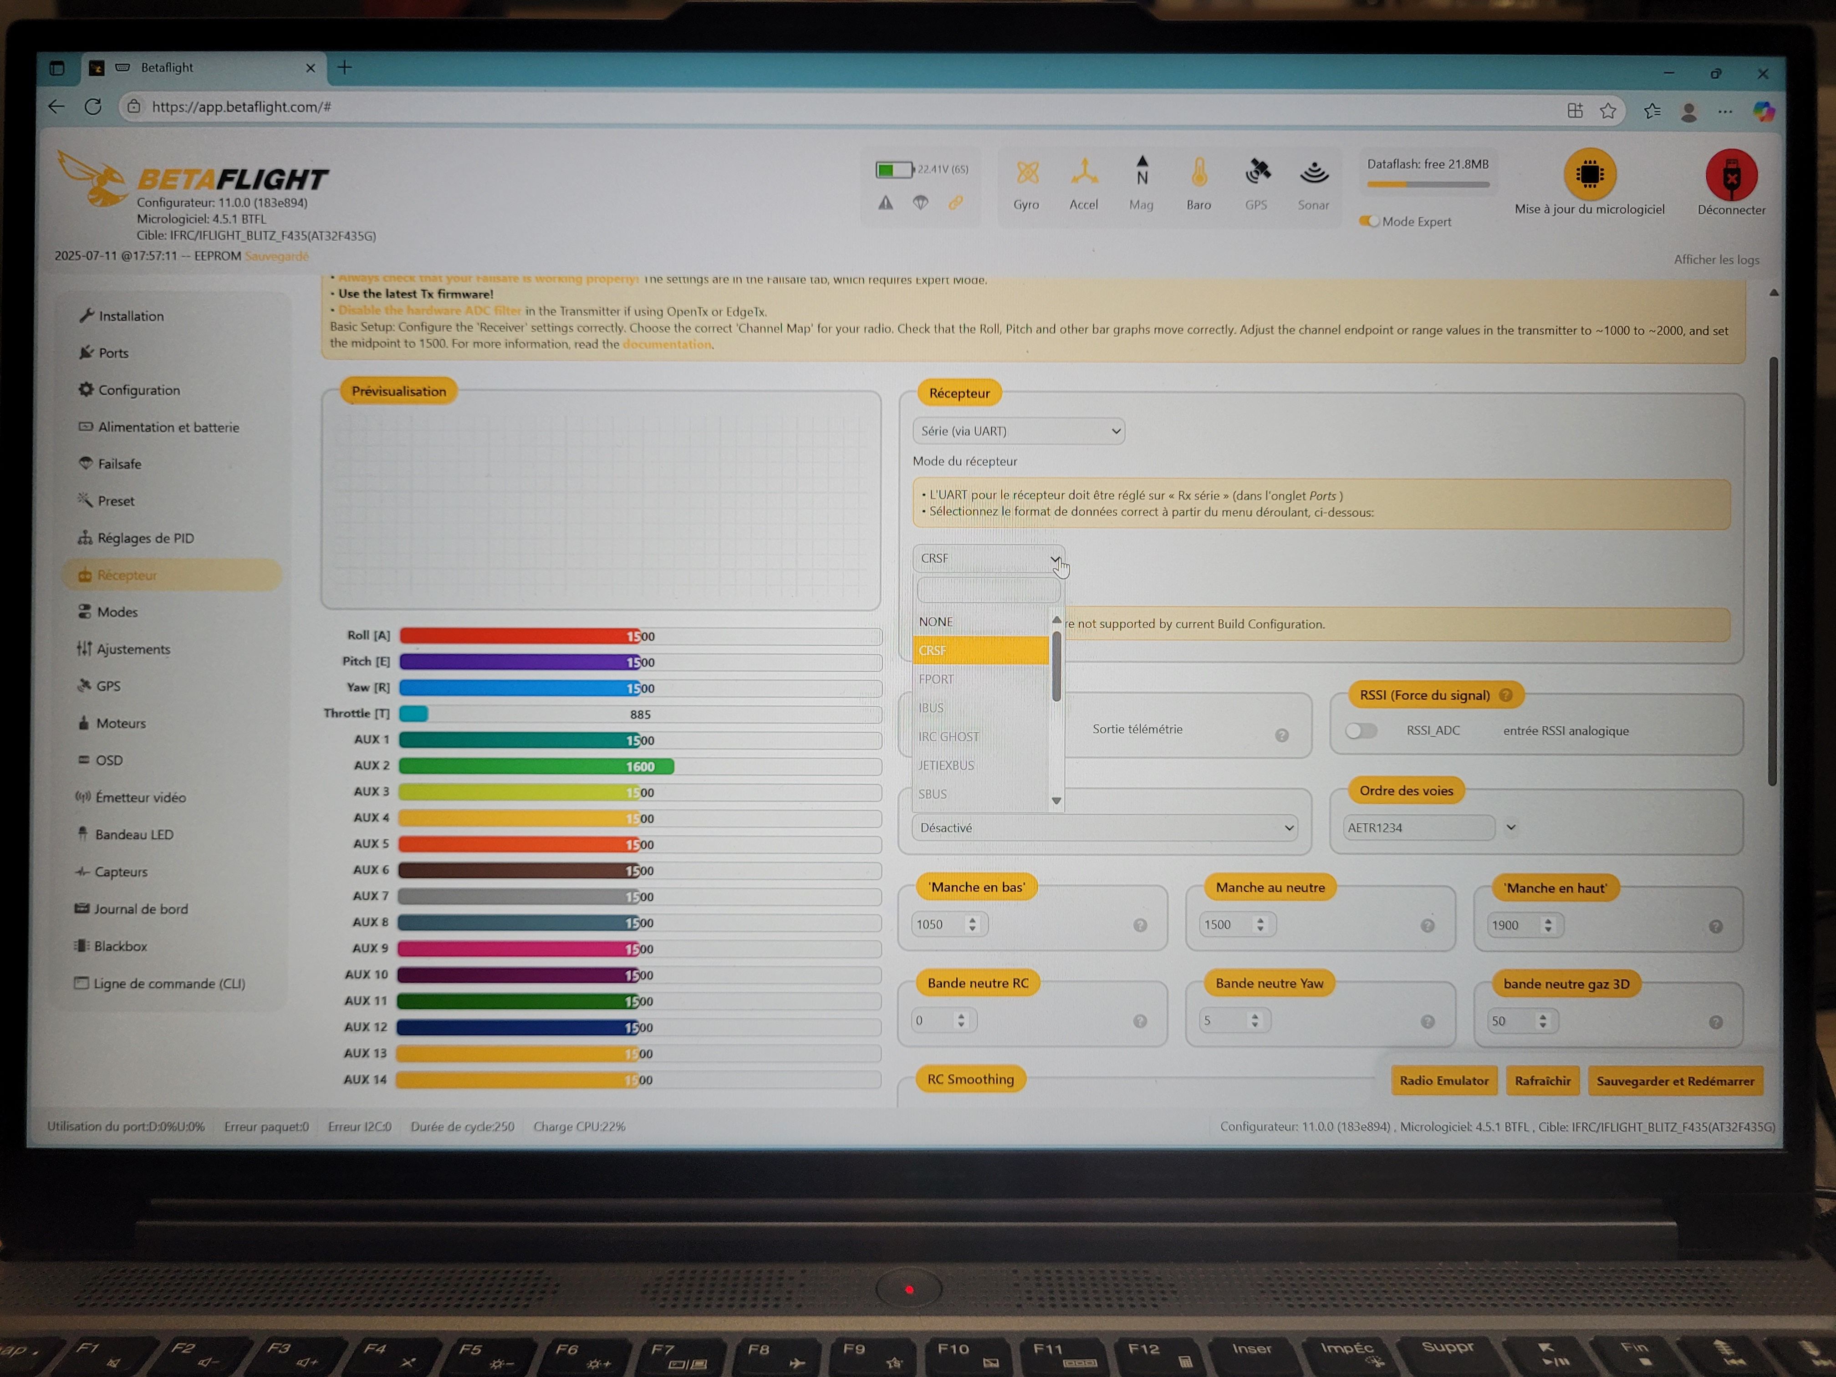Switch to the Moteurs tab
The image size is (1836, 1377).
click(120, 723)
